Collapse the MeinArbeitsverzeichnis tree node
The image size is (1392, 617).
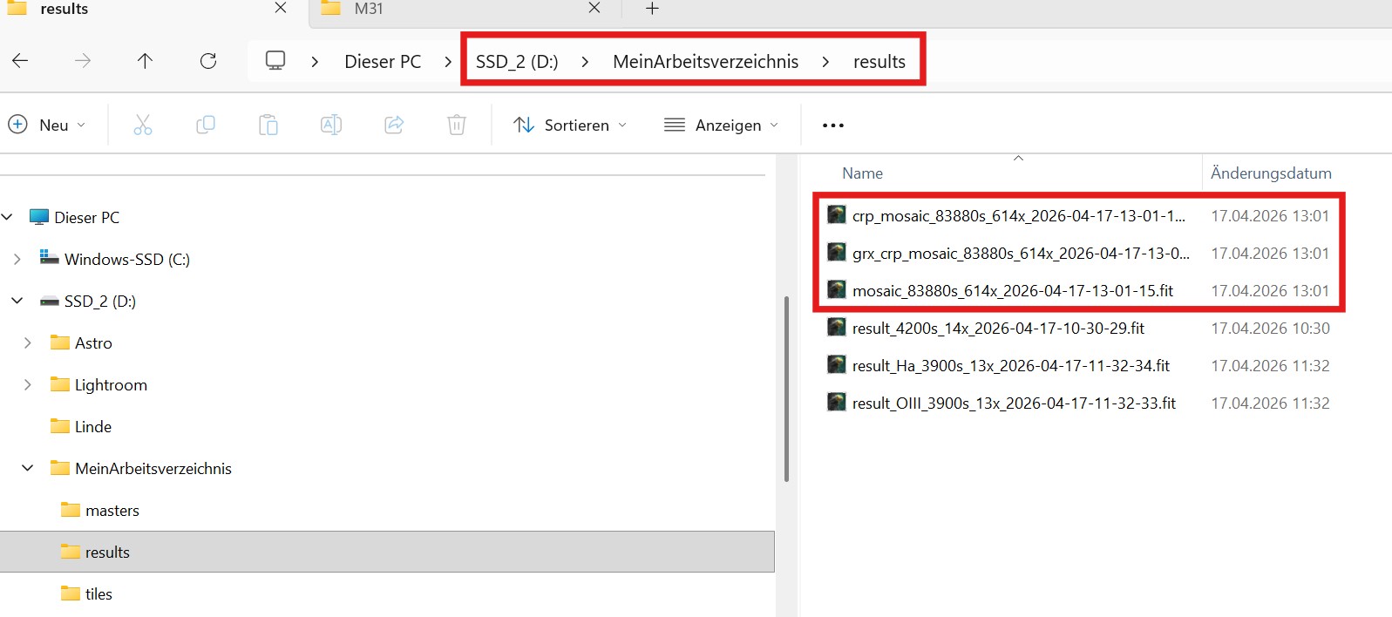click(x=28, y=469)
